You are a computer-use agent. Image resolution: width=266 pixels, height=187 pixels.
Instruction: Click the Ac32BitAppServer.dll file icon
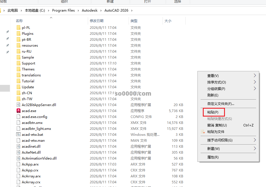pos(18,105)
